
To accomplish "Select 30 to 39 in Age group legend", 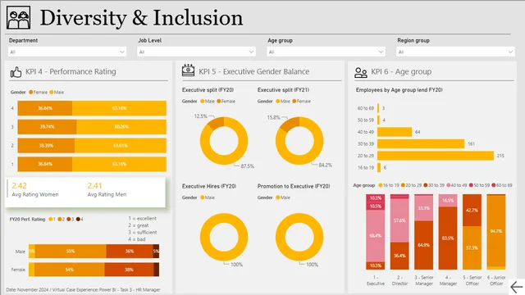I will [x=434, y=185].
